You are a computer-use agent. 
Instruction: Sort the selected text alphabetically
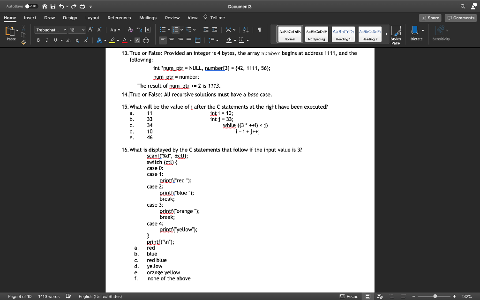246,30
